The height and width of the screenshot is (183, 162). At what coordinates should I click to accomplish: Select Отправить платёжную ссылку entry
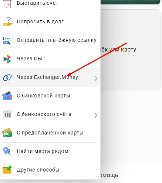click(x=50, y=40)
